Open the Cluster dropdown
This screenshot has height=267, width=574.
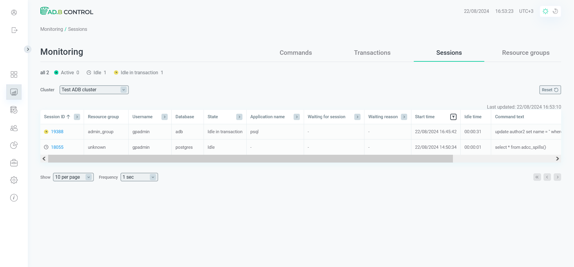pos(94,90)
